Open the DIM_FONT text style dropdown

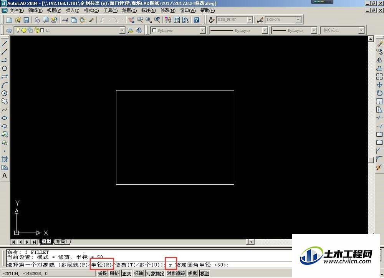click(x=250, y=20)
